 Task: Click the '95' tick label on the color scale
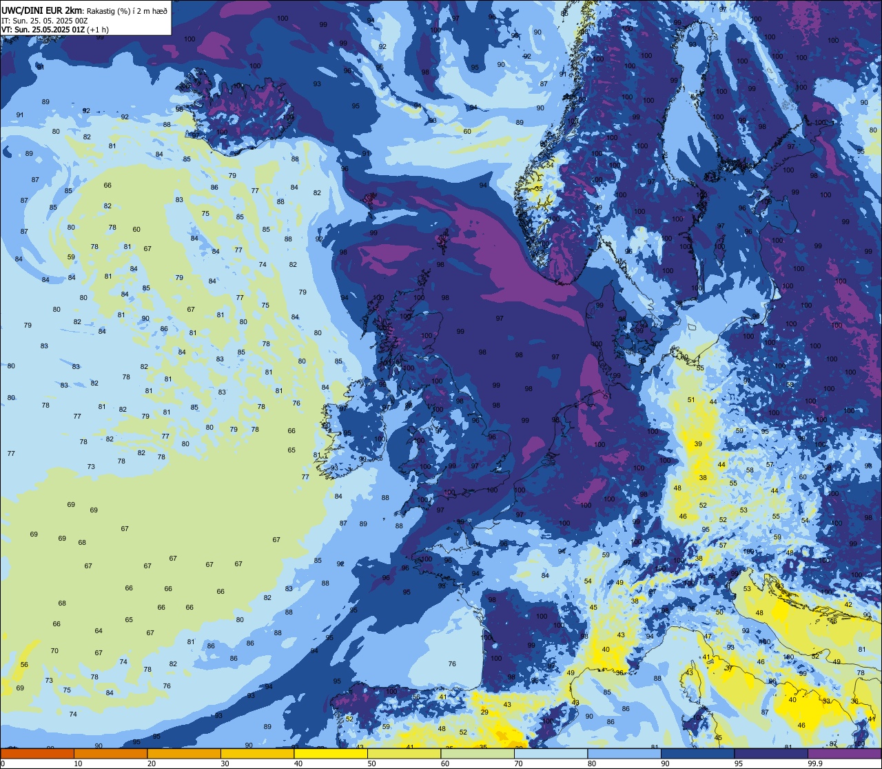(x=739, y=763)
